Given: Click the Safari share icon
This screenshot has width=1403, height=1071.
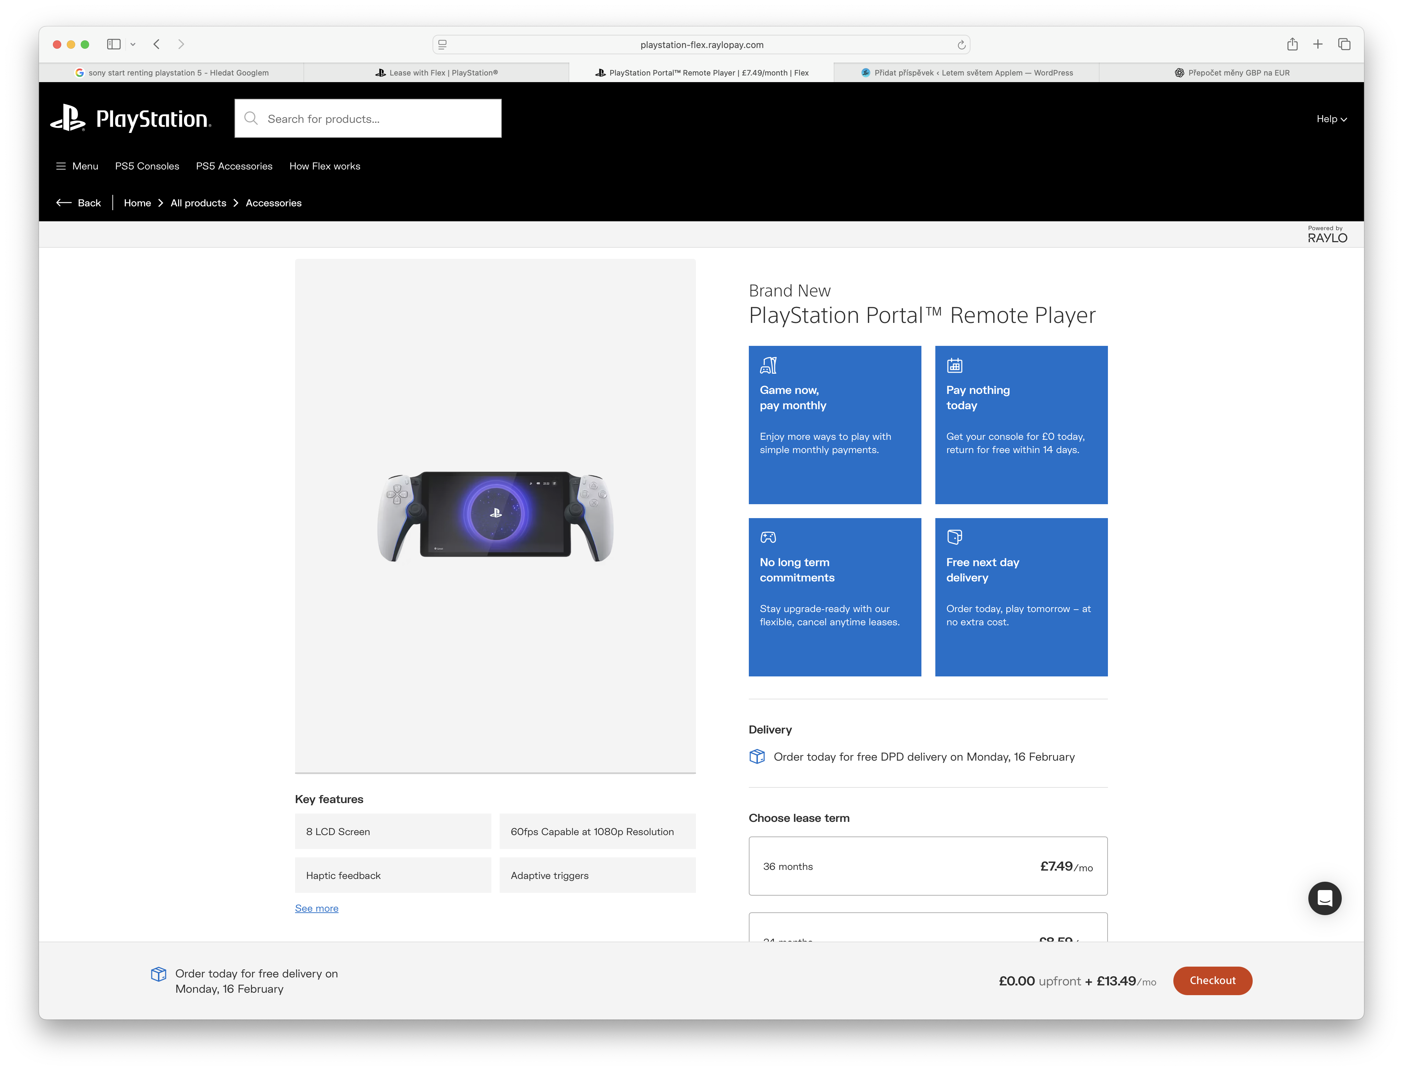Looking at the screenshot, I should click(x=1292, y=45).
